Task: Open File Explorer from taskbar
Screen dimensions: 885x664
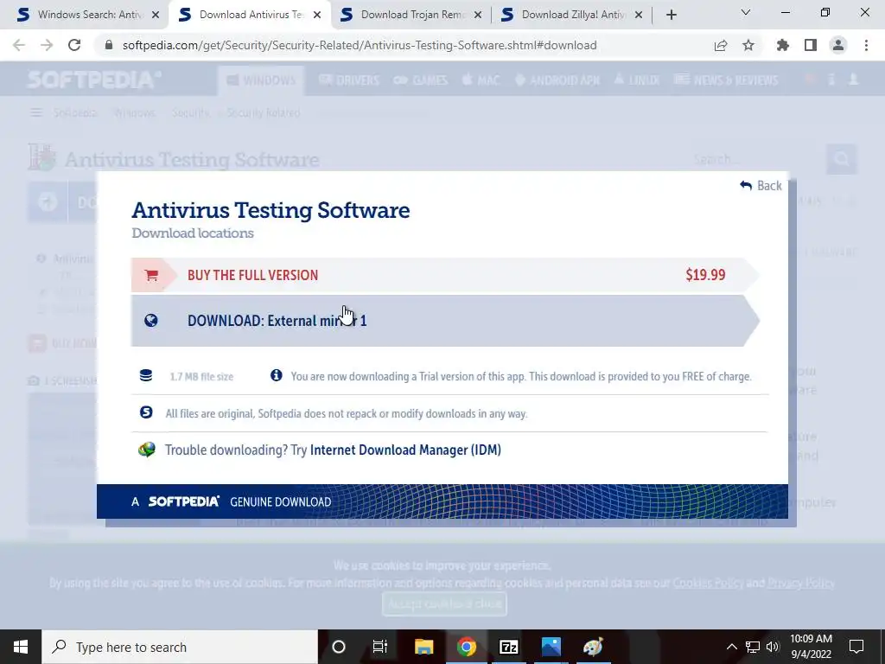Action: coord(423,647)
